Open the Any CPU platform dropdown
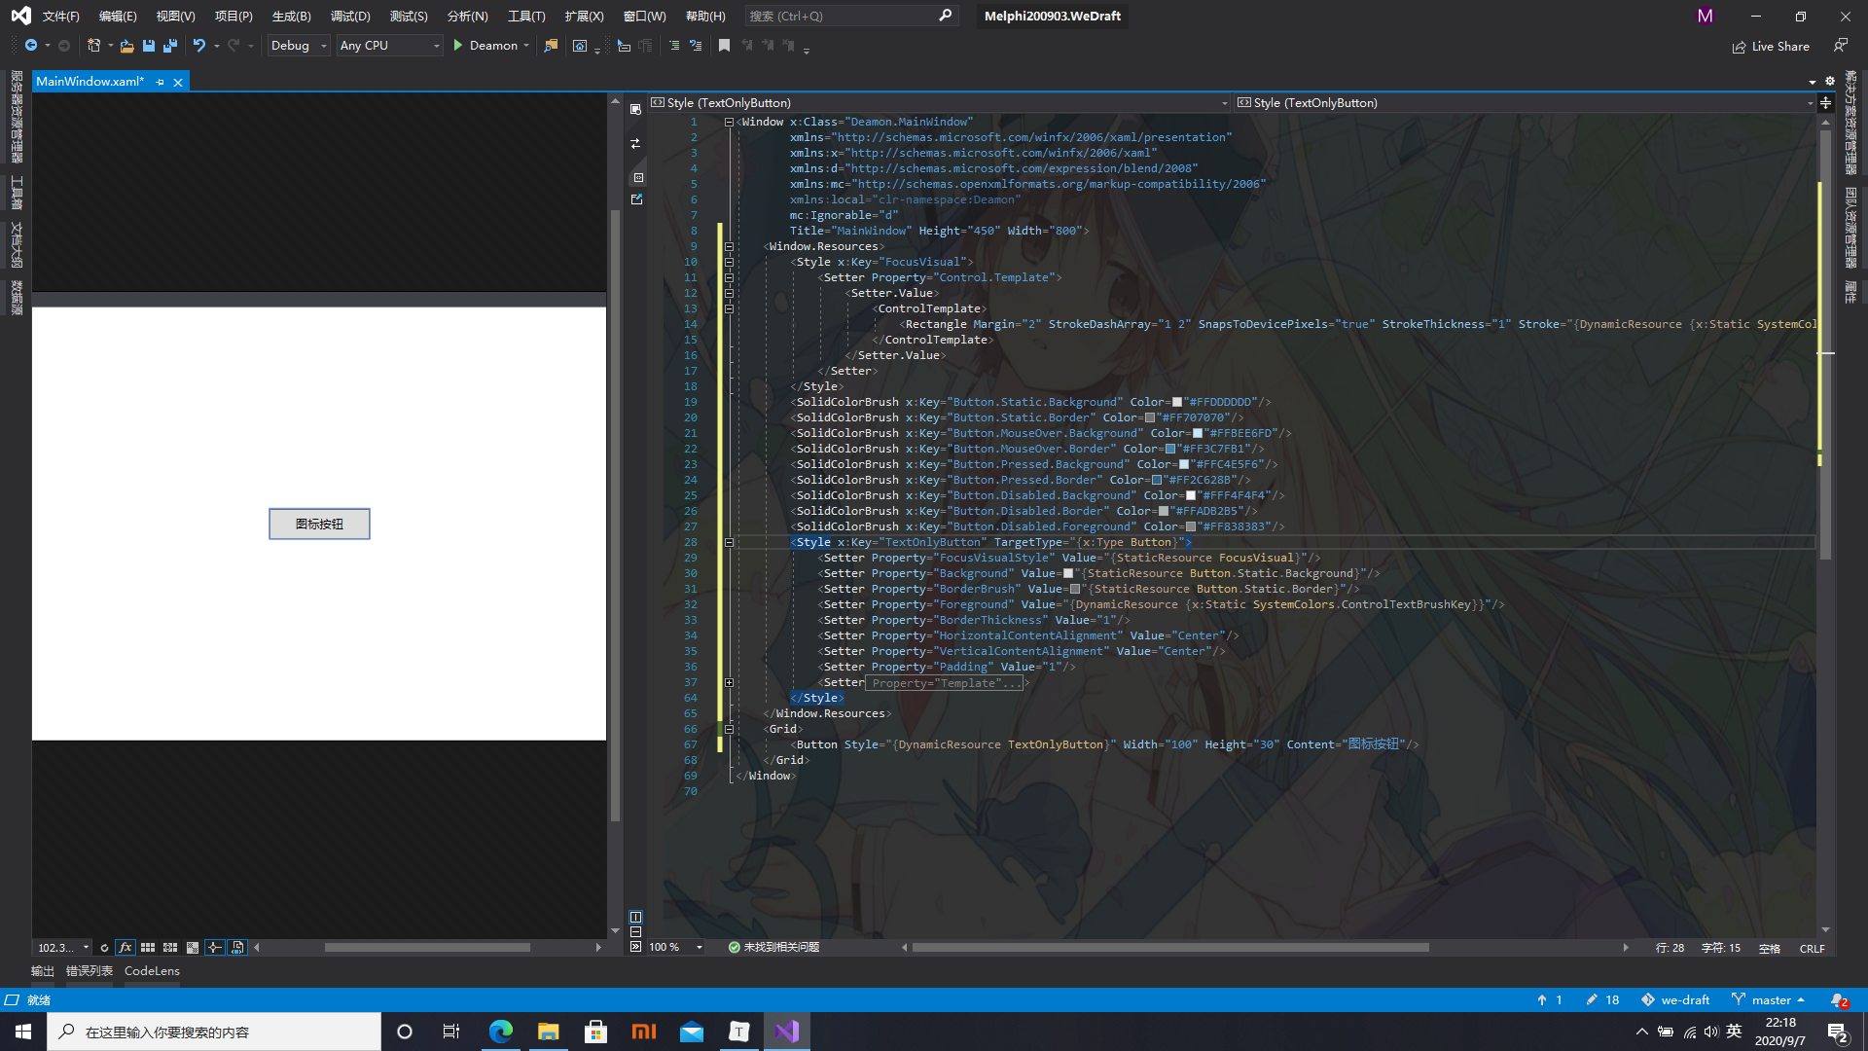Viewport: 1868px width, 1051px height. coord(388,45)
